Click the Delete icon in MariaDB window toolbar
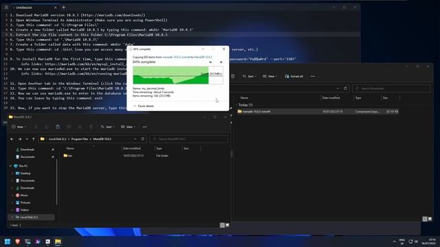Viewport: 440px width, 247px height. click(x=91, y=127)
